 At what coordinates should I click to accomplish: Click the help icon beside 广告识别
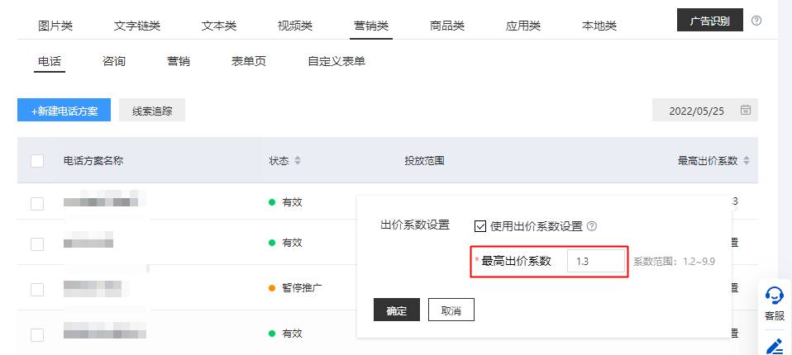756,21
